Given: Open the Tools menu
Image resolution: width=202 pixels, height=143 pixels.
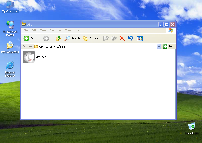Looking at the screenshot, I should [68, 30].
